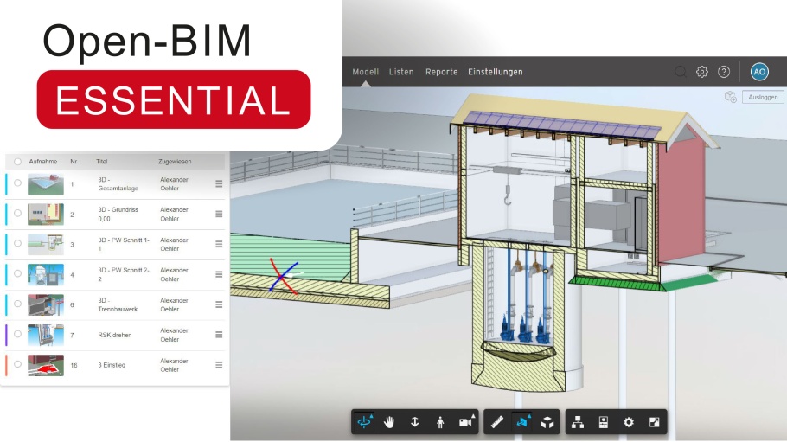Viewport: 787px width, 442px height.
Task: Open the Reporte tab
Action: pos(442,72)
